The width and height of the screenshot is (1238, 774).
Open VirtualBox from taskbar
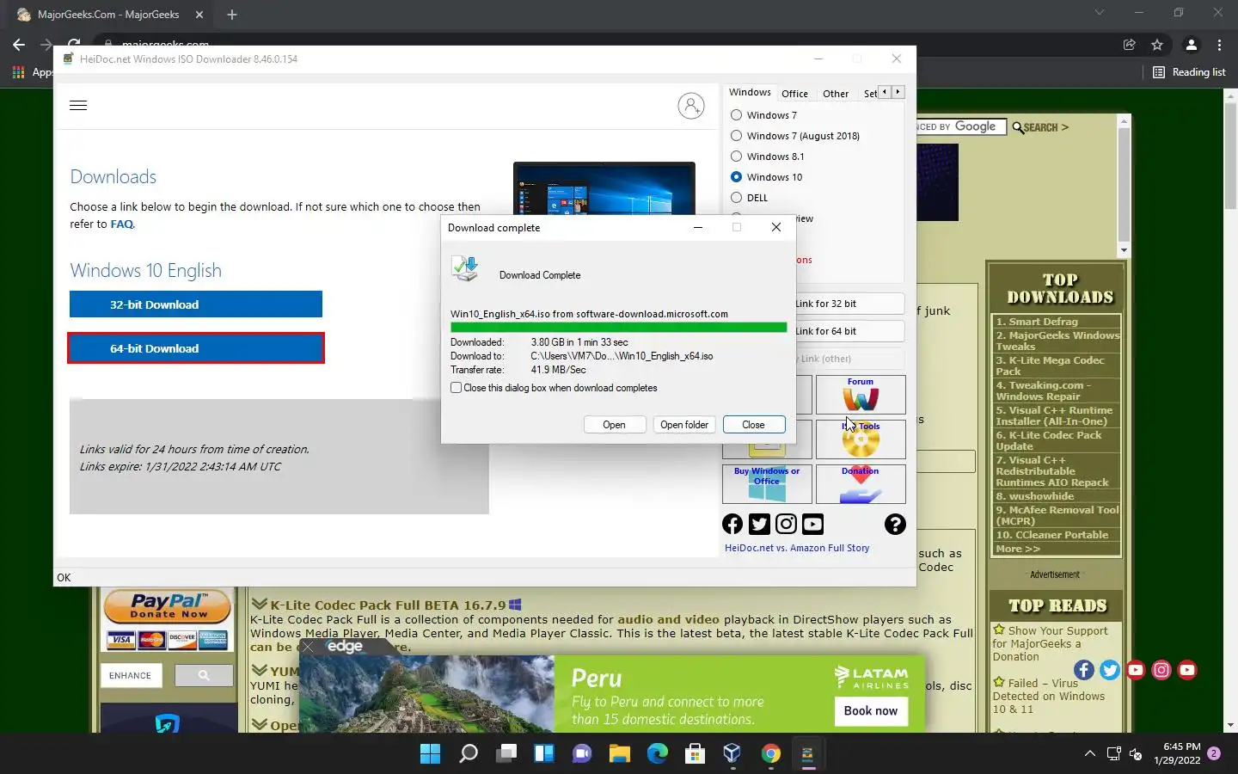point(732,754)
